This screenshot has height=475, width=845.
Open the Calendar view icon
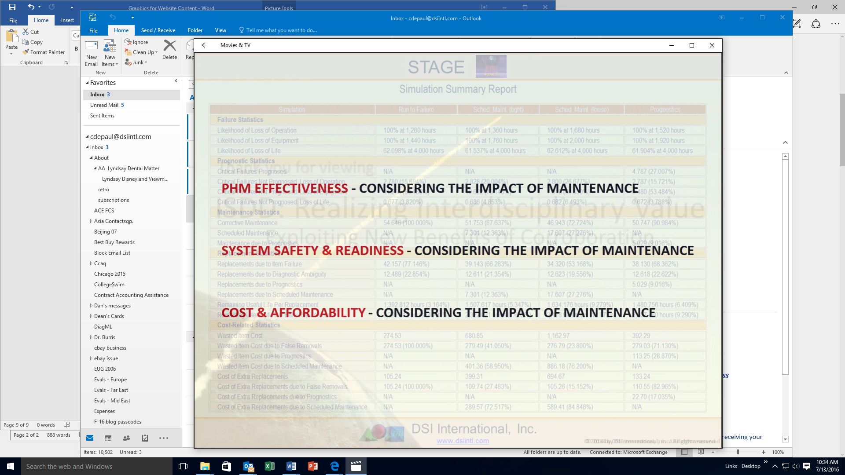click(108, 438)
